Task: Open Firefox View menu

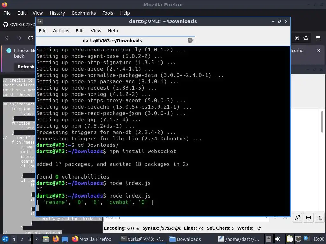Action: point(38,13)
